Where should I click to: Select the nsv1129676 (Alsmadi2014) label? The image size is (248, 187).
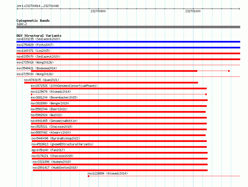tap(51, 92)
